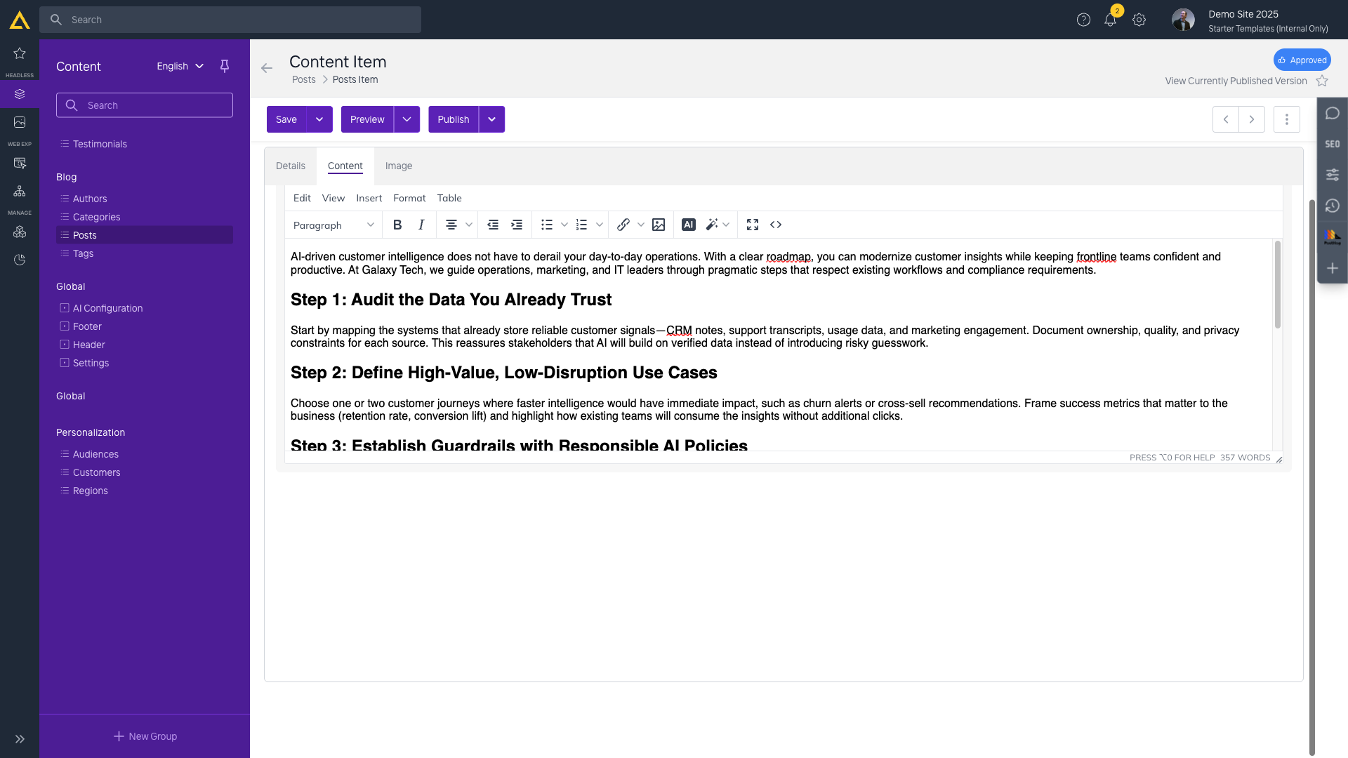Expand numbered list style chevron
The height and width of the screenshot is (758, 1348).
click(600, 225)
